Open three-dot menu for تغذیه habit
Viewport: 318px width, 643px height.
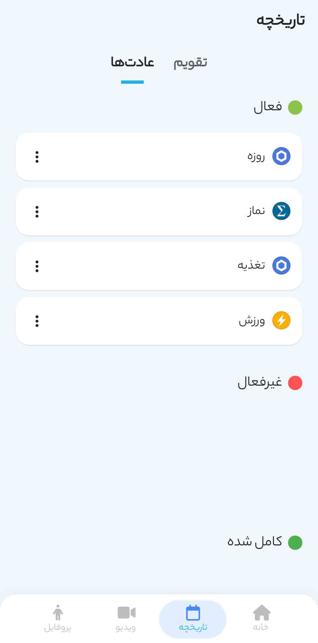(37, 266)
